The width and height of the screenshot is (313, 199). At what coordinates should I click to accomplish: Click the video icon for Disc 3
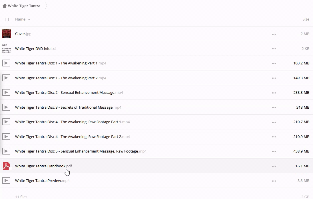(x=6, y=107)
